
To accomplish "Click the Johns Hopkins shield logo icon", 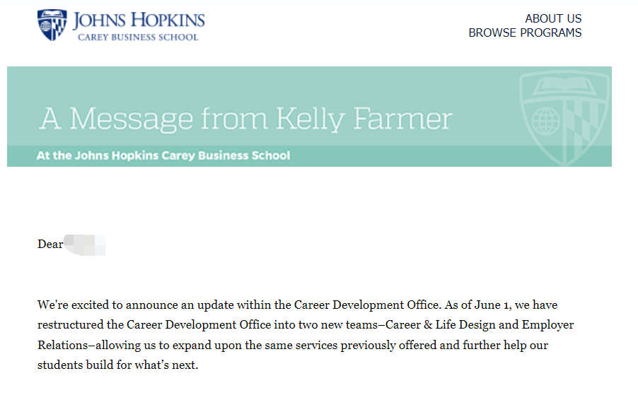I will pos(52,25).
